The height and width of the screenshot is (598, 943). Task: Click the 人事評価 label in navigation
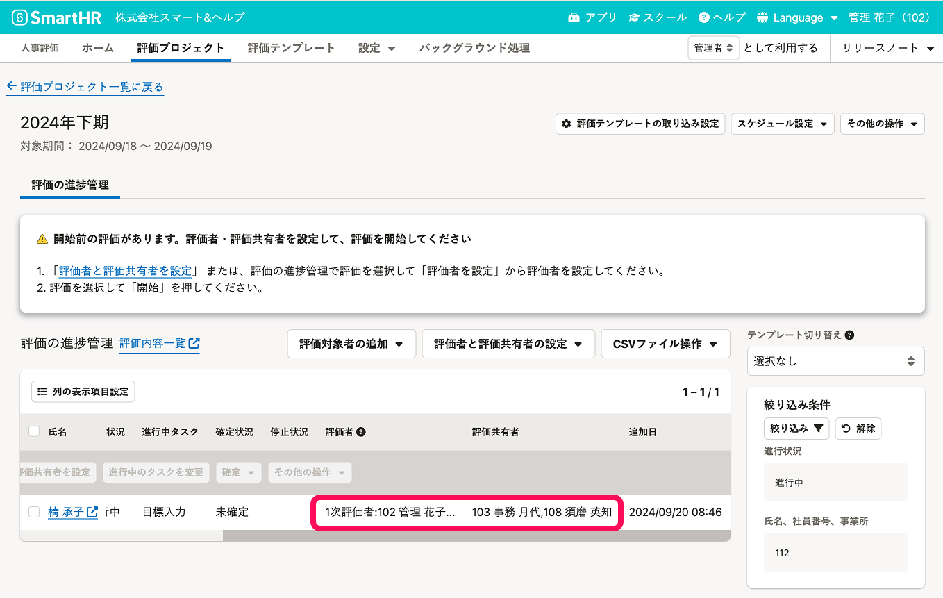point(40,48)
